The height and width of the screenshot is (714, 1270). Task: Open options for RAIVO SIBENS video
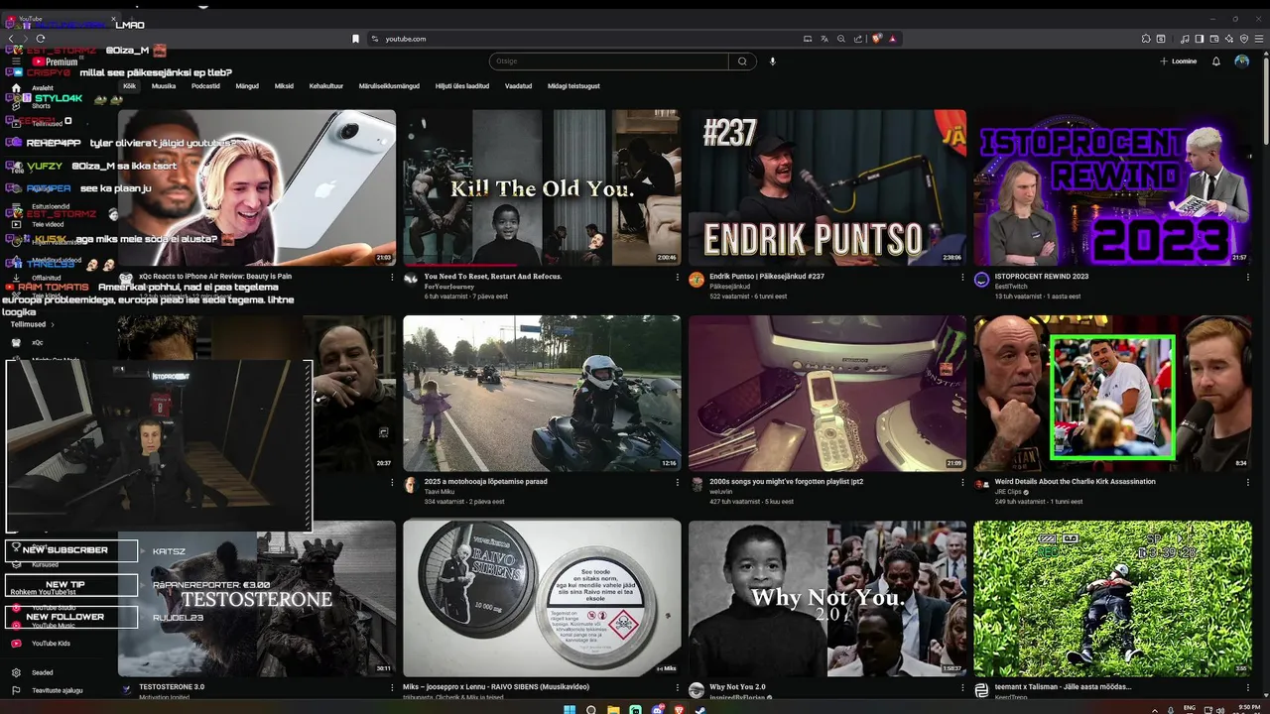[x=677, y=687]
